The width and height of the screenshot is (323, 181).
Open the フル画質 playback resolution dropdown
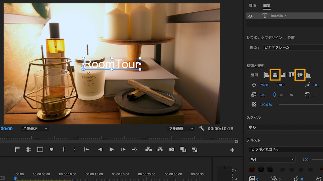coord(181,128)
